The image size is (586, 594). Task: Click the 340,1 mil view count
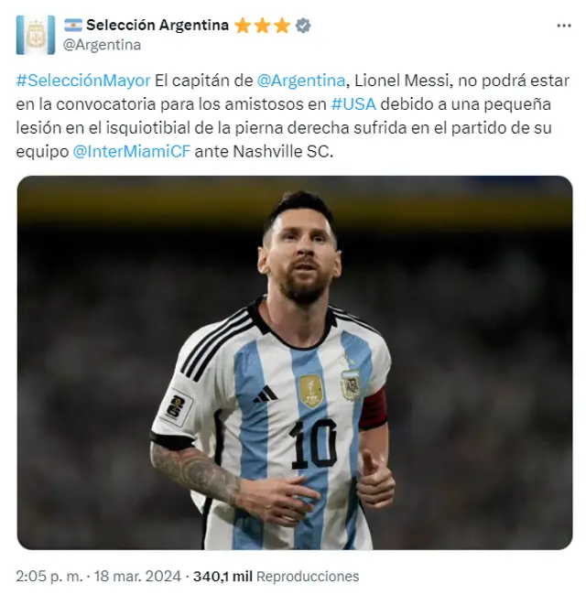tap(222, 577)
